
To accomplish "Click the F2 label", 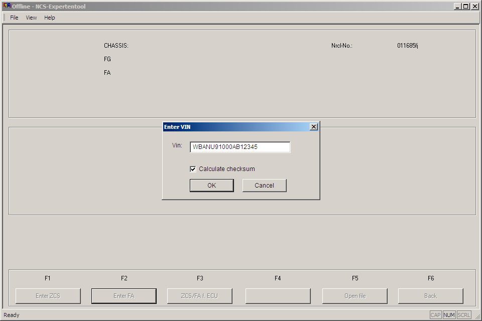I will pyautogui.click(x=124, y=278).
